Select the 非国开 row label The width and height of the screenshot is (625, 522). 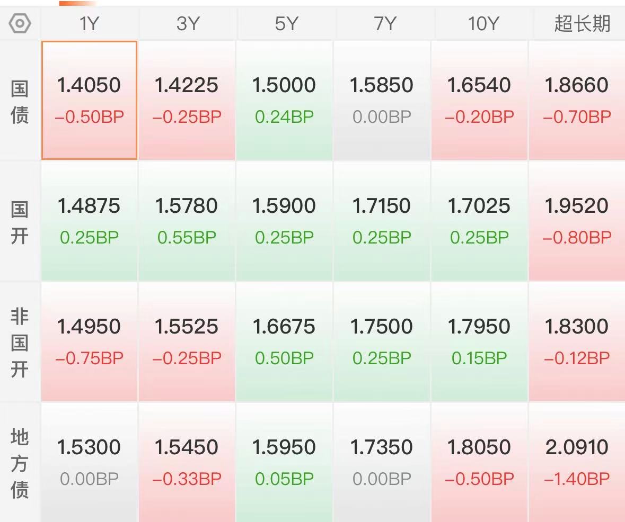pos(20,343)
